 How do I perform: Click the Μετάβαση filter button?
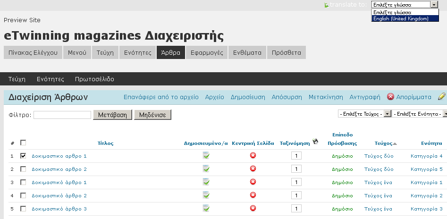click(x=113, y=115)
